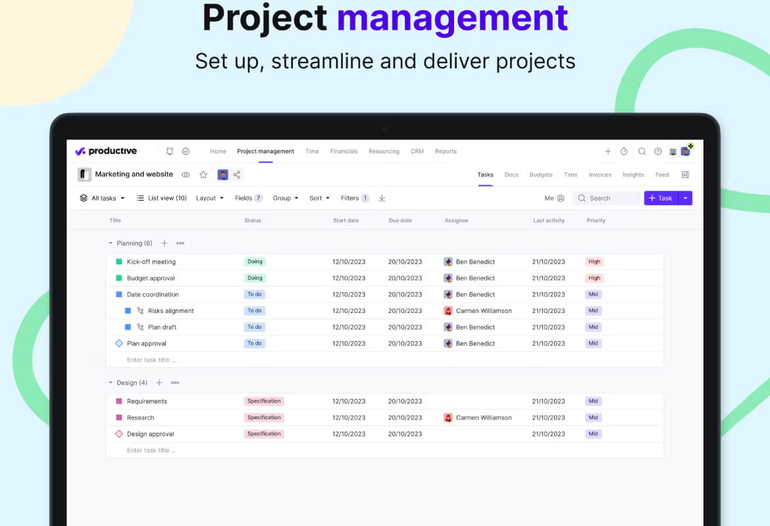Open the Fields 7 selector
Image resolution: width=770 pixels, height=526 pixels.
(x=249, y=198)
